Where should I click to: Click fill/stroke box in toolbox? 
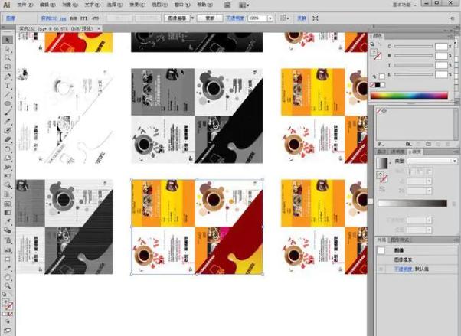point(7,305)
